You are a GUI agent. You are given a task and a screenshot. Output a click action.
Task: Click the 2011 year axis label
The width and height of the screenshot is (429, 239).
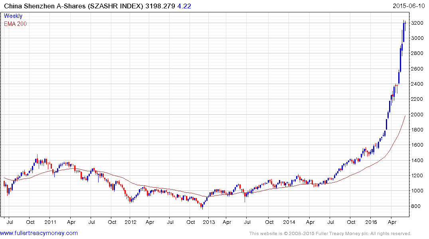(50, 222)
